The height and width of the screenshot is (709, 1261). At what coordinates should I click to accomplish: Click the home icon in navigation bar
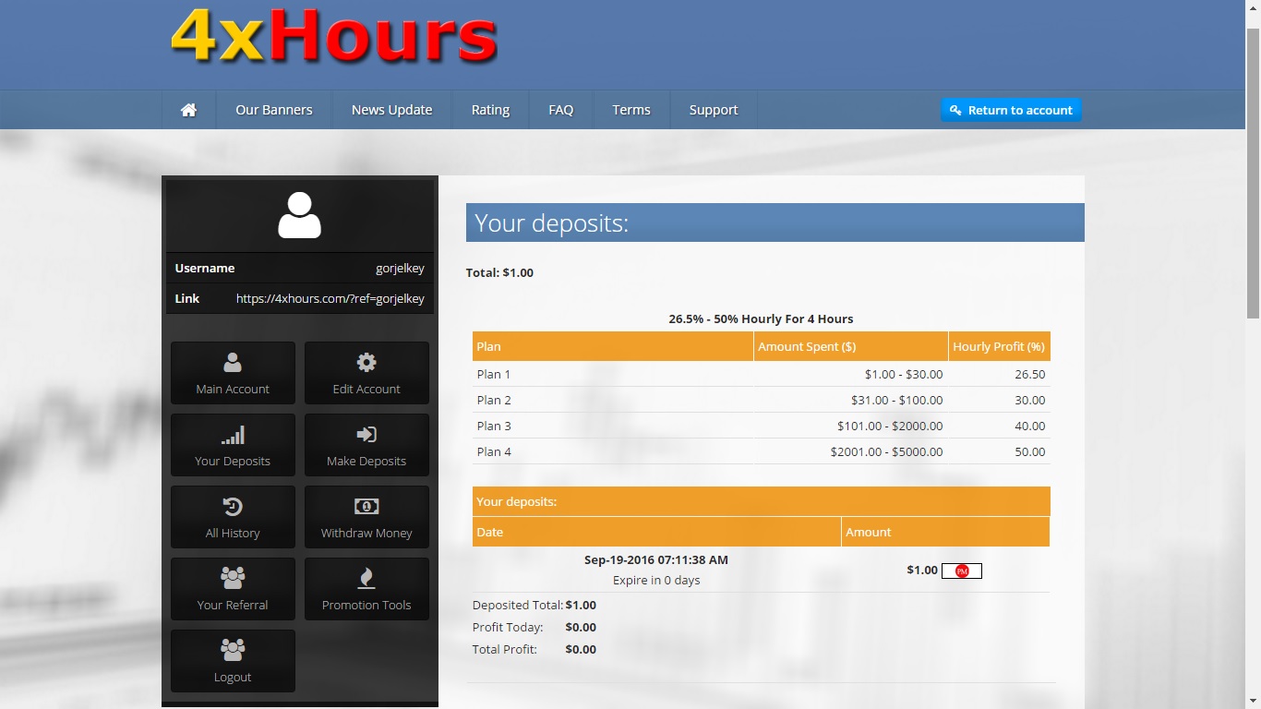[x=188, y=110]
